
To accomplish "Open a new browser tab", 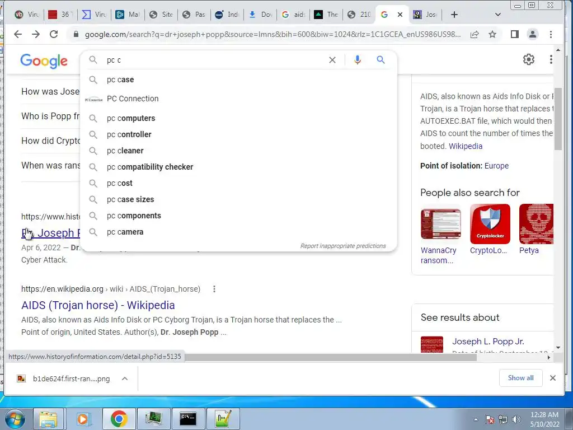I will pyautogui.click(x=454, y=15).
